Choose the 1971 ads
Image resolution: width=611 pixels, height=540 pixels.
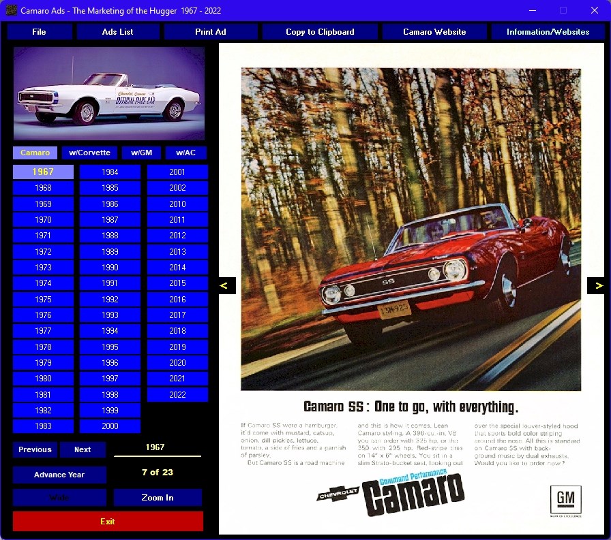click(x=43, y=236)
